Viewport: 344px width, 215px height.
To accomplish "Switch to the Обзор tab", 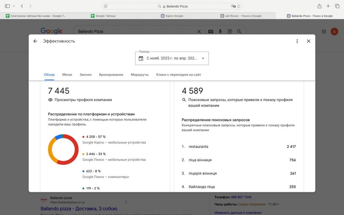I will pos(49,75).
